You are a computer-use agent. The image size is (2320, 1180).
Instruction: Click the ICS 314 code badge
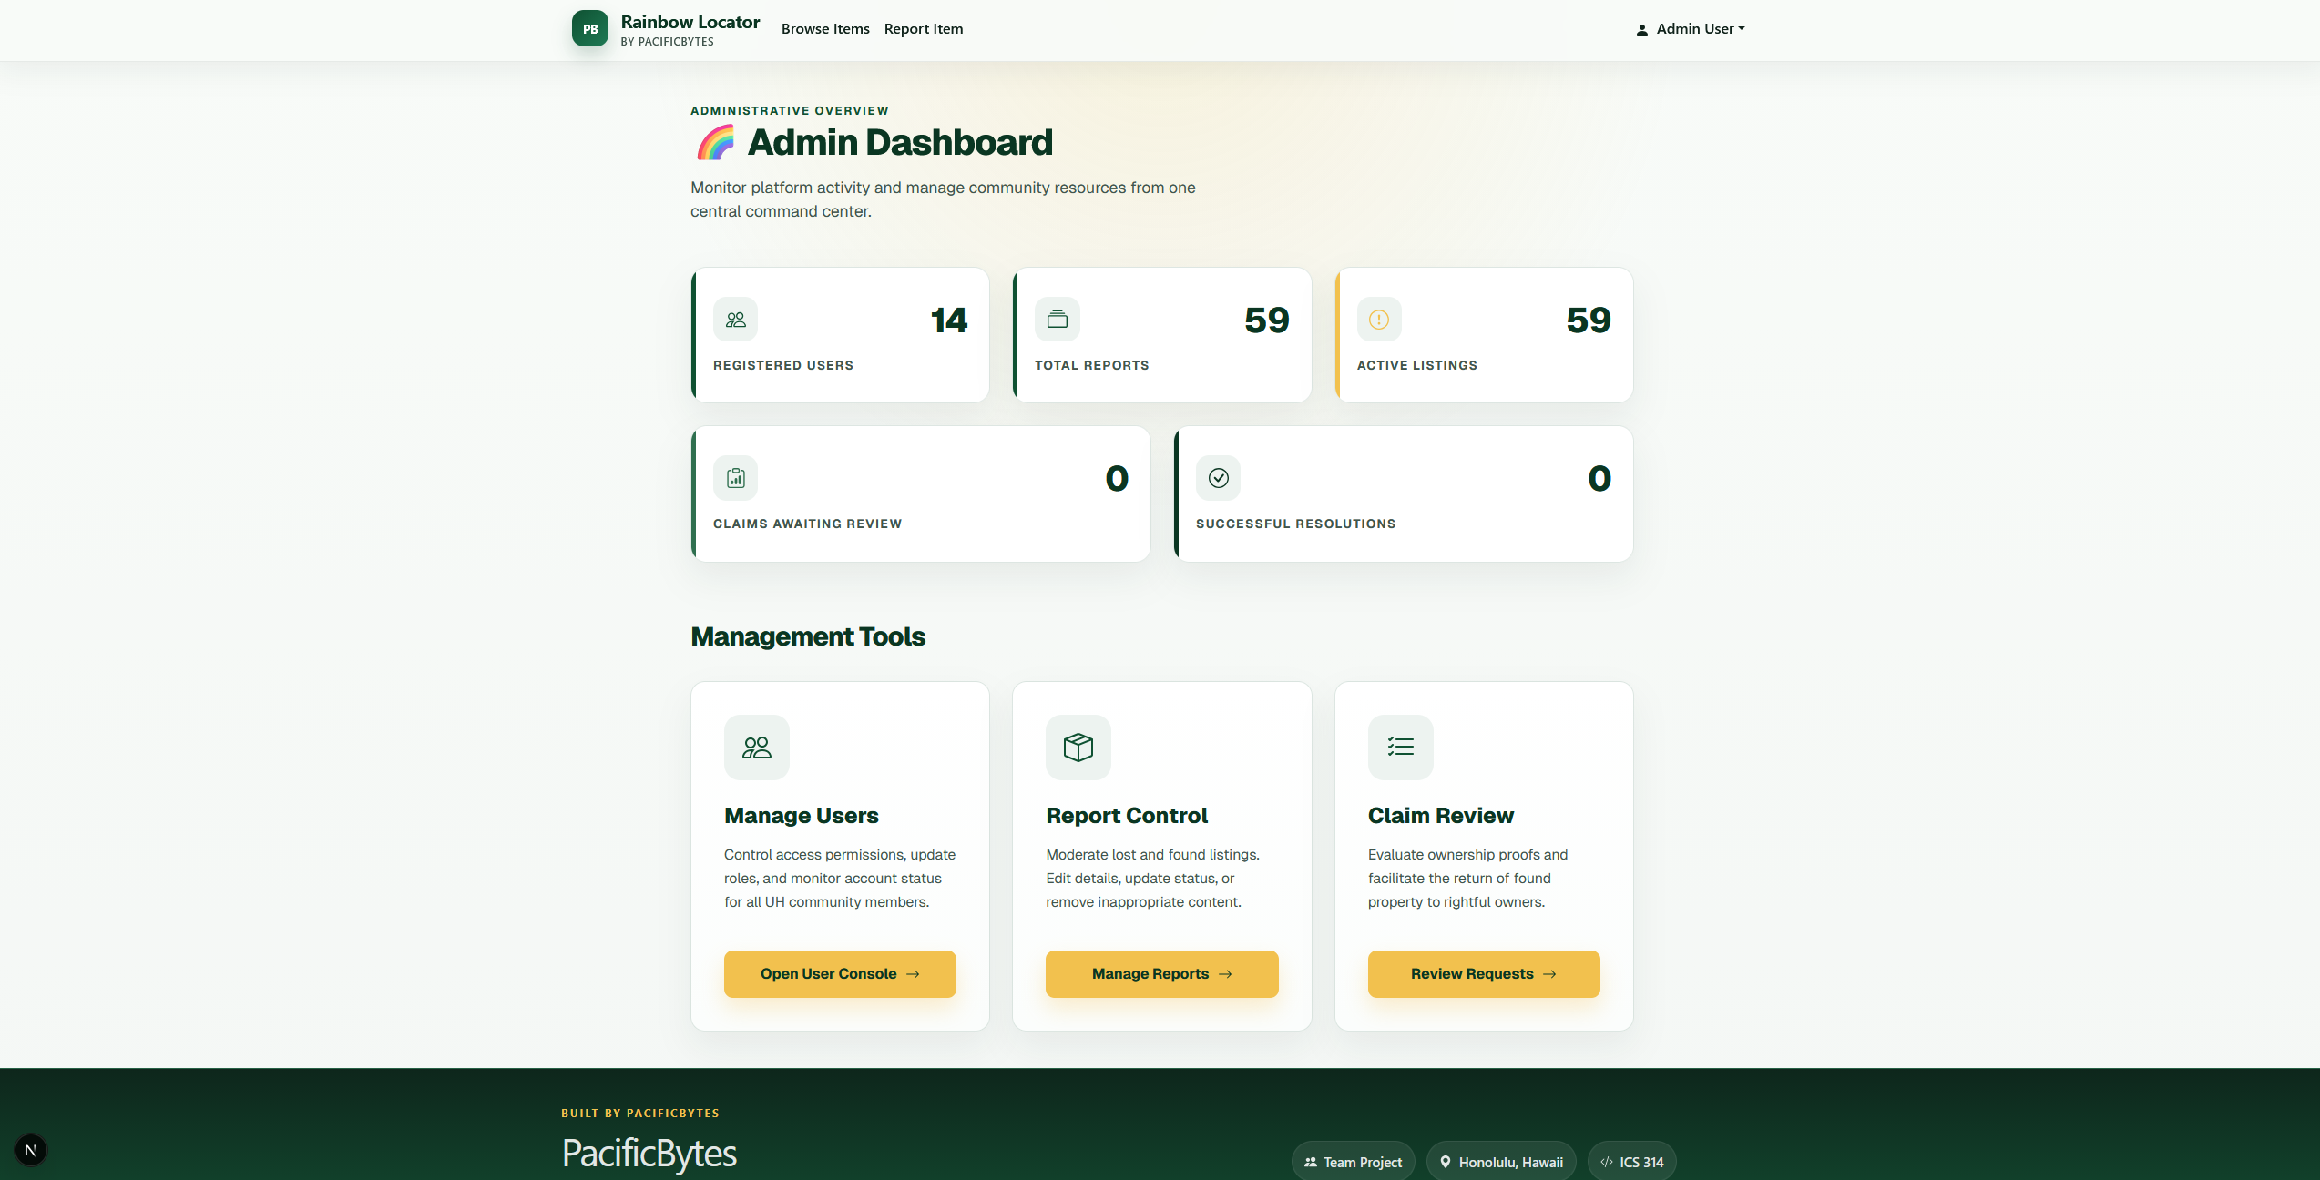pyautogui.click(x=1631, y=1162)
